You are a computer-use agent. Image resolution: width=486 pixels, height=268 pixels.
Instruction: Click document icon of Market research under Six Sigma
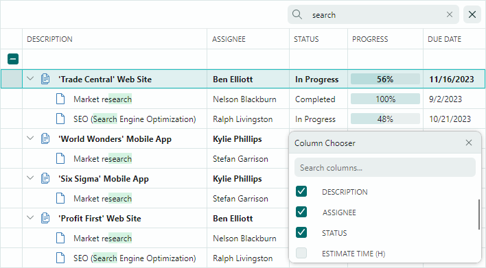tap(60, 198)
